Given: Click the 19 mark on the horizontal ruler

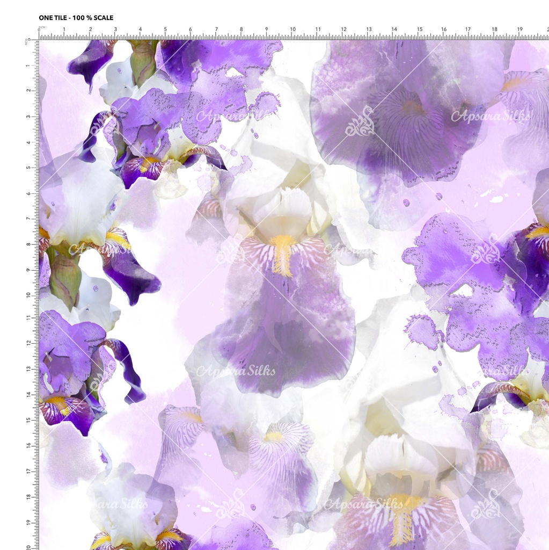Looking at the screenshot, I should pyautogui.click(x=520, y=30).
